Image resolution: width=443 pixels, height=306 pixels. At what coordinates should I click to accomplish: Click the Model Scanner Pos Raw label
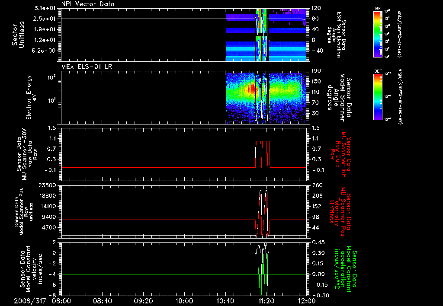click(24, 212)
